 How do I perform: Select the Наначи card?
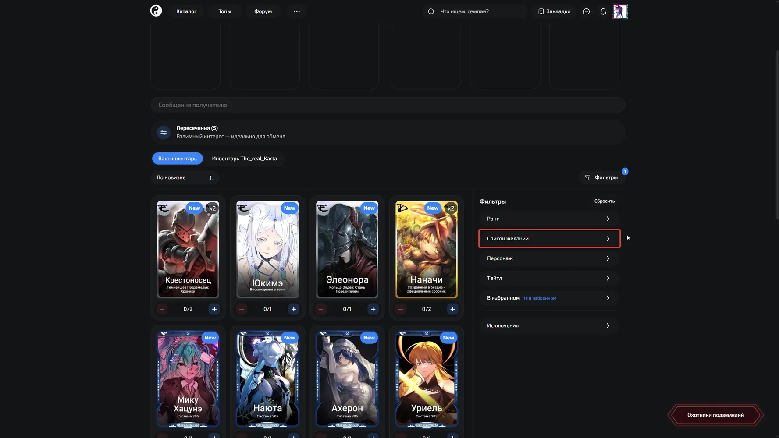coord(427,250)
